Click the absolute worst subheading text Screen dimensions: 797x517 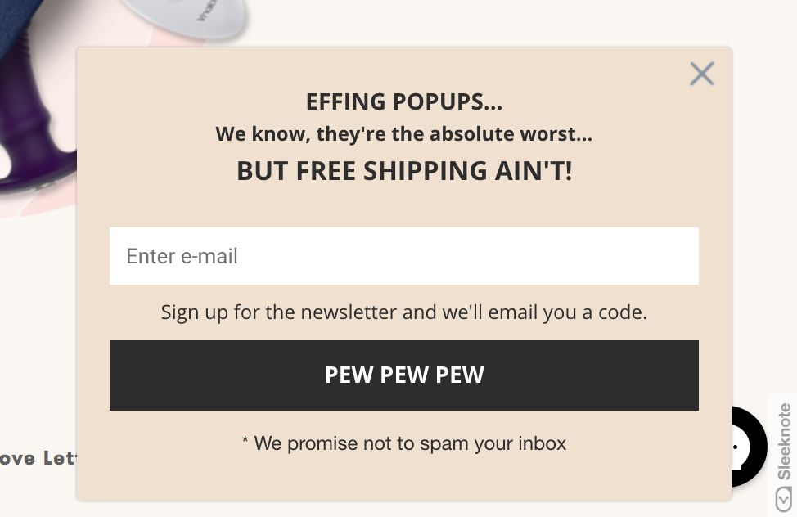404,134
